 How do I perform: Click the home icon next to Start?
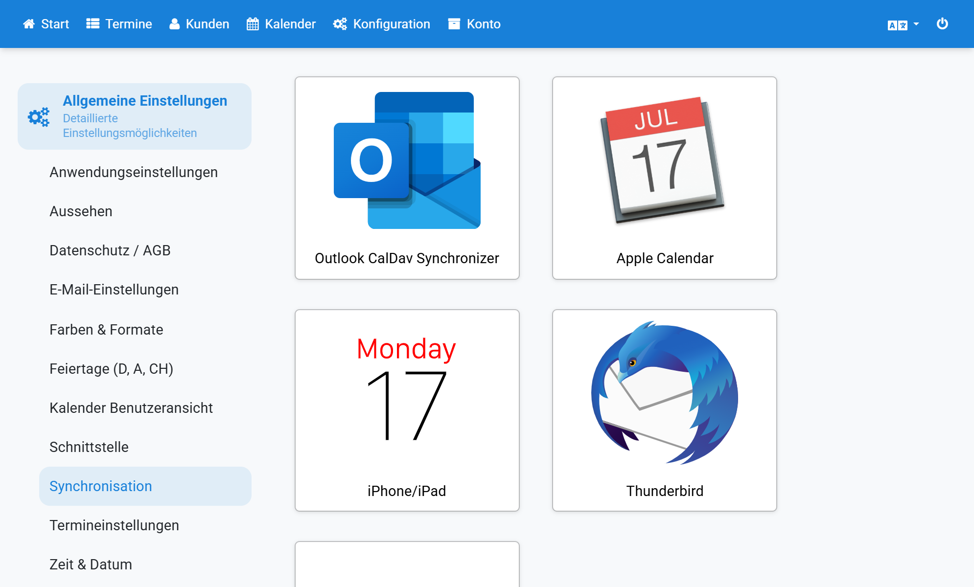(29, 24)
